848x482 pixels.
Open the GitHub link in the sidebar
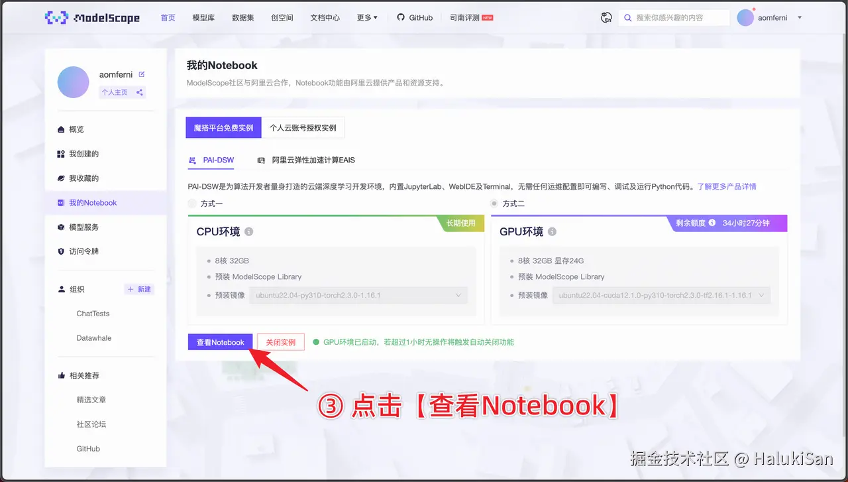(x=88, y=449)
